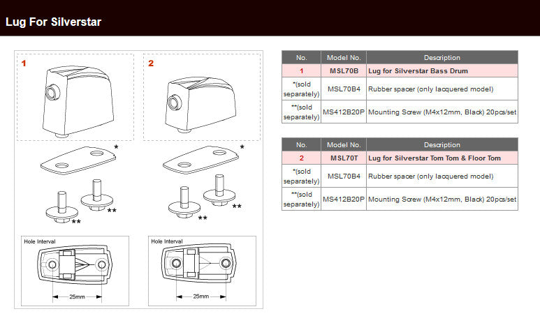The image size is (540, 316).
Task: Click the lower-left mounting screw under lug 2
Action: pyautogui.click(x=184, y=202)
